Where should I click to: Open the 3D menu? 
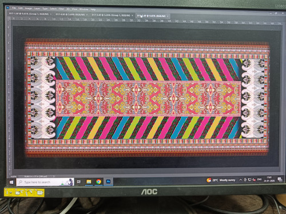(x=68, y=9)
